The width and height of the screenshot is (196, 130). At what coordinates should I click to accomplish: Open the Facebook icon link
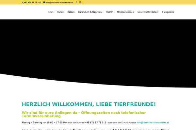click(76, 2)
